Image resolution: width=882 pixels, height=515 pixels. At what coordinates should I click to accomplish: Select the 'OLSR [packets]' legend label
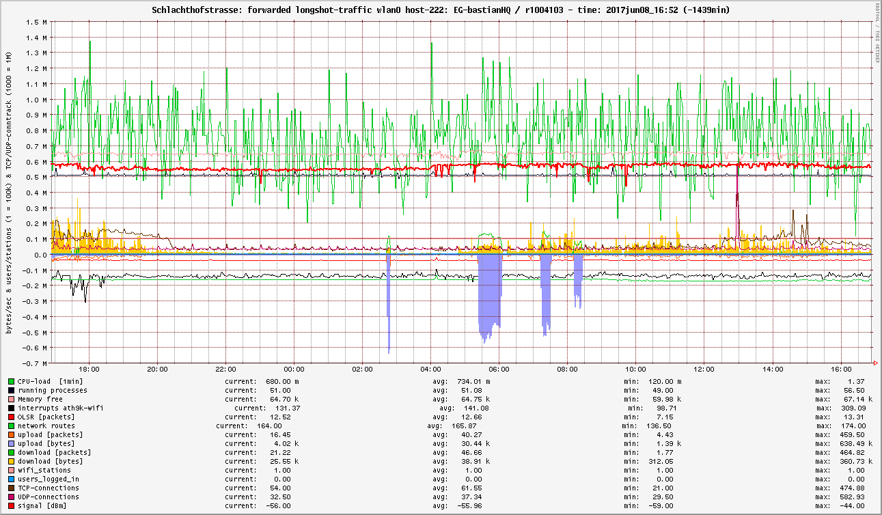point(46,417)
